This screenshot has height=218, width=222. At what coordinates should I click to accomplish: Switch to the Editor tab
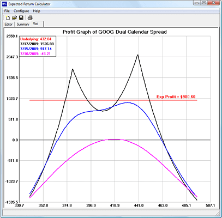pos(9,25)
